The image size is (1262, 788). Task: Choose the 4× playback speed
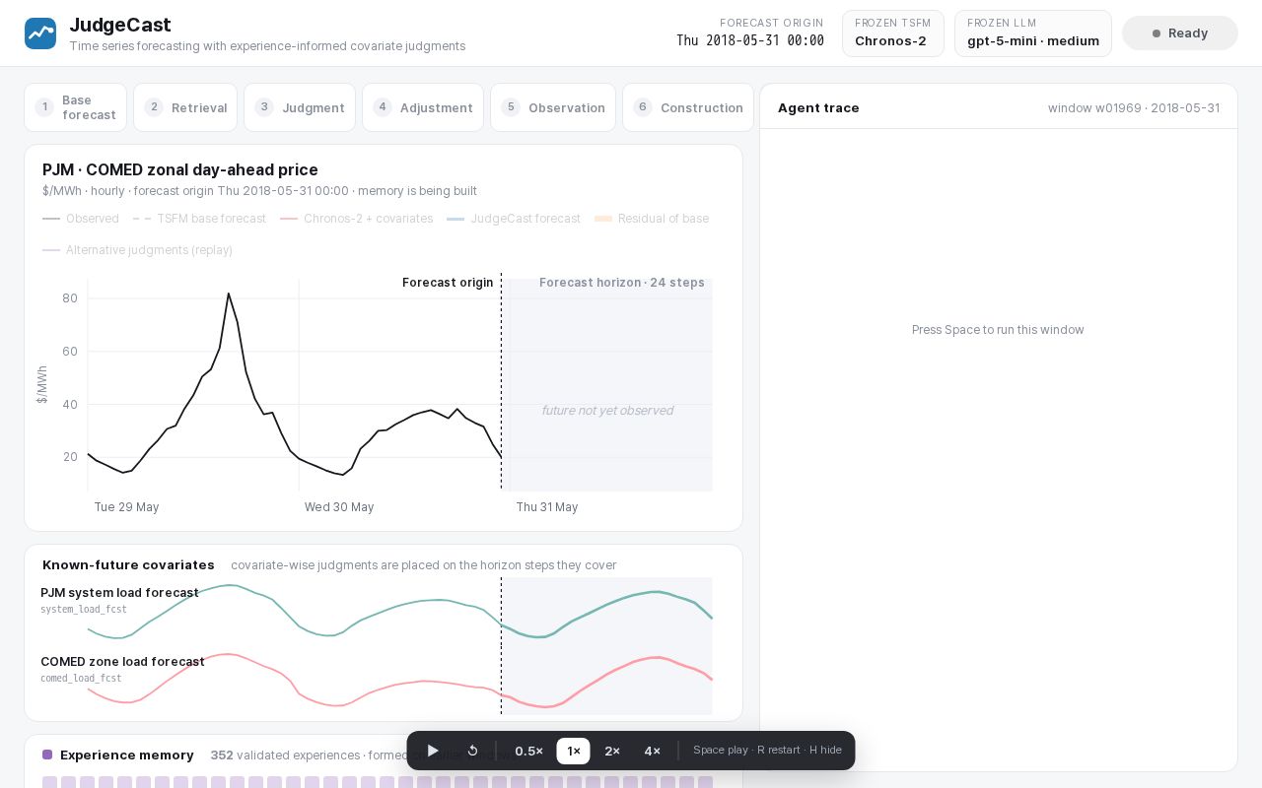pos(653,751)
